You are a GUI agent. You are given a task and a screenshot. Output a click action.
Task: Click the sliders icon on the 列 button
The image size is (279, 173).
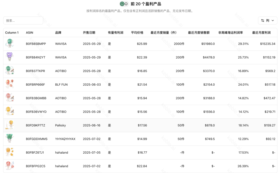pos(262,20)
